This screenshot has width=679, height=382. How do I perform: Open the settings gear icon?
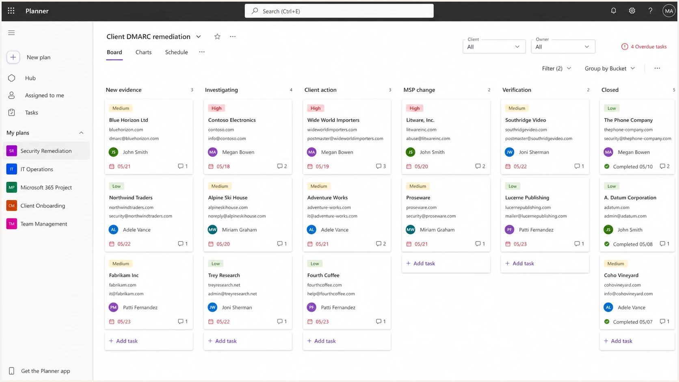[x=632, y=11]
